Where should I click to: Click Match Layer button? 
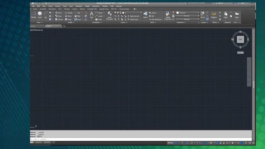pyautogui.click(x=133, y=19)
